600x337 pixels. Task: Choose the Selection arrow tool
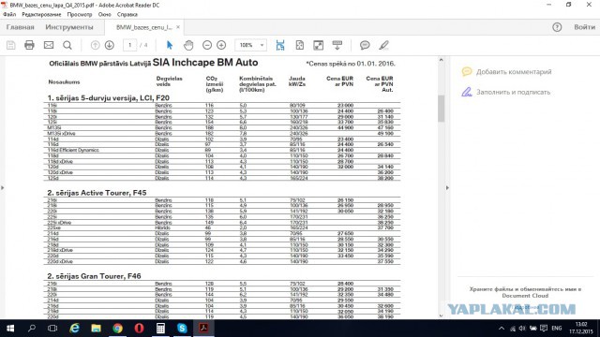tap(170, 45)
